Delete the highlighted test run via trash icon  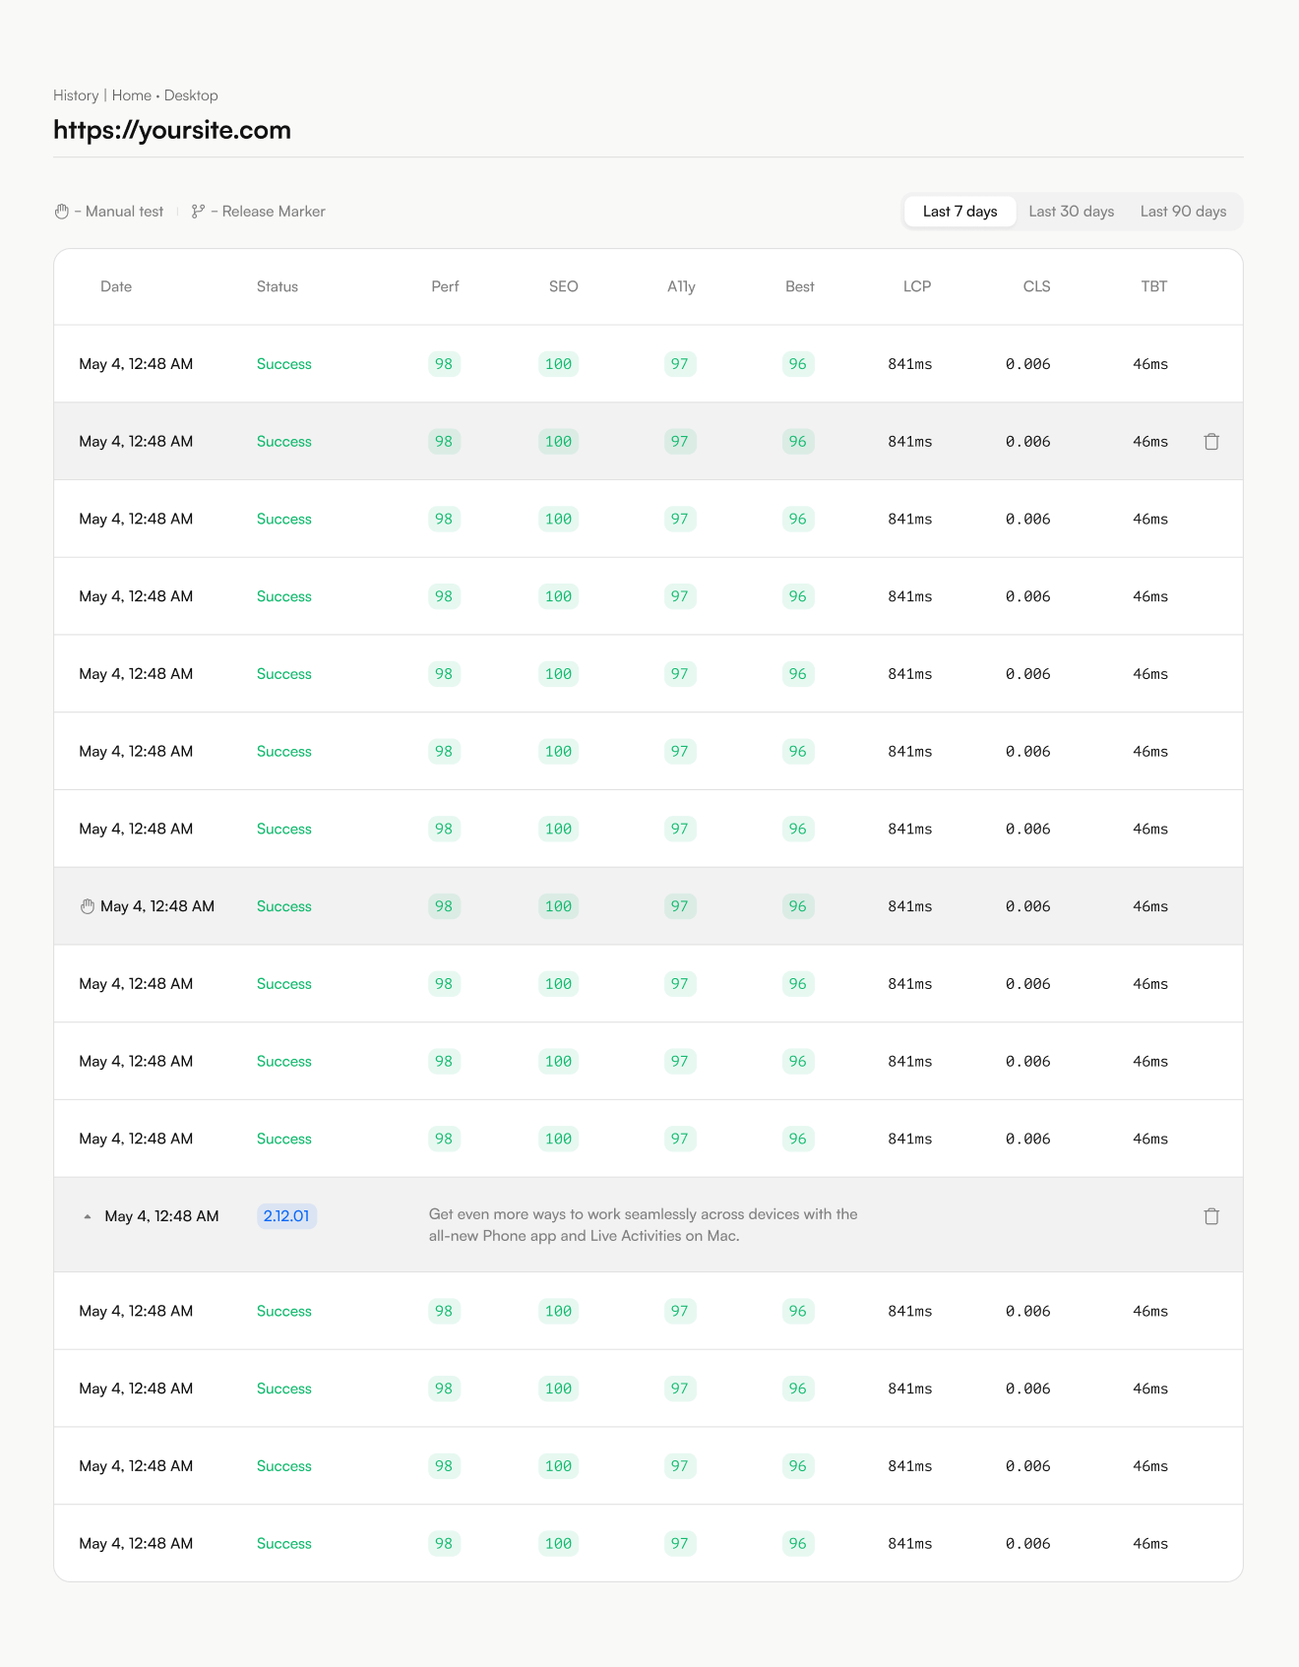coord(1211,442)
